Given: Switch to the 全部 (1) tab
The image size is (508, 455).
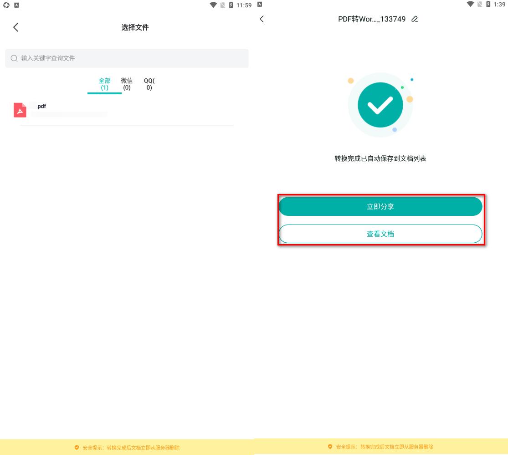Looking at the screenshot, I should tap(104, 84).
